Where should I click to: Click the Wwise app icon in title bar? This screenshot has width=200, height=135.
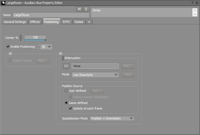pyautogui.click(x=3, y=3)
